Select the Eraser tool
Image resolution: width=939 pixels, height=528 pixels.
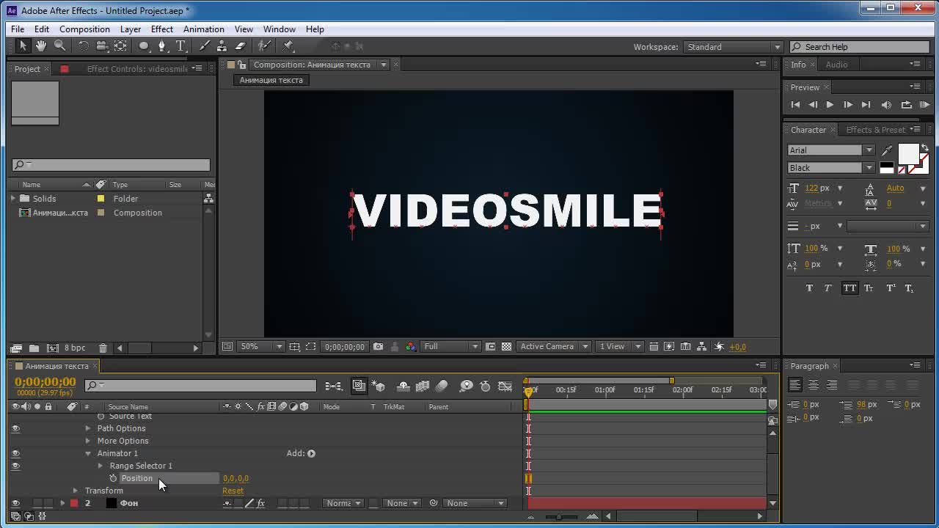240,46
